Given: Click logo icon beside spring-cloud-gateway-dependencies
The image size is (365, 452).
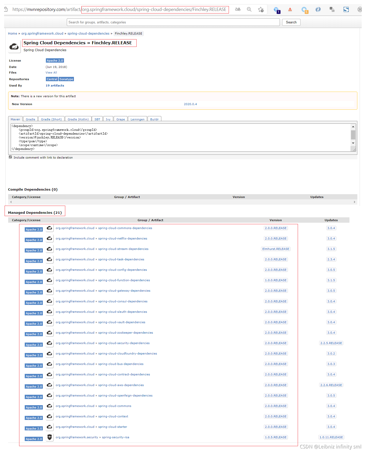Looking at the screenshot, I should tap(50, 291).
